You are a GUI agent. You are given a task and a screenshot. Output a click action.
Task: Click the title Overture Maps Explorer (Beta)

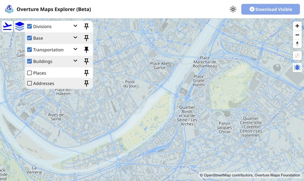pos(54,9)
